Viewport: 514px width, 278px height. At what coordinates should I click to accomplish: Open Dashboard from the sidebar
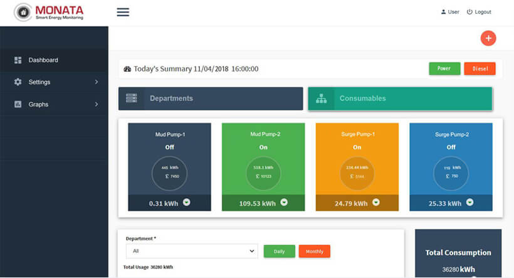coord(43,60)
